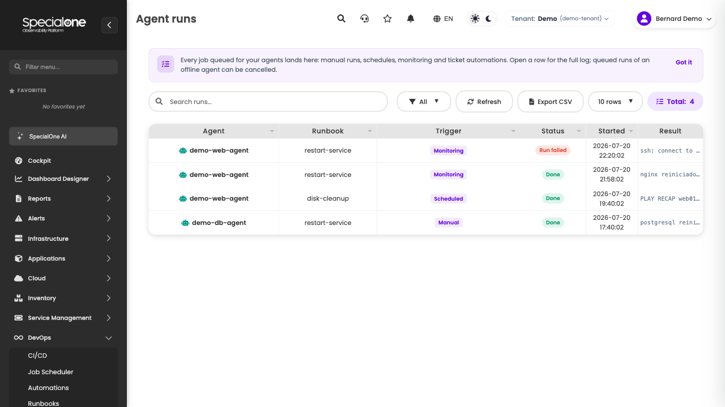Click robot icon in the demo-db-agent row
The width and height of the screenshot is (725, 407).
pos(185,223)
